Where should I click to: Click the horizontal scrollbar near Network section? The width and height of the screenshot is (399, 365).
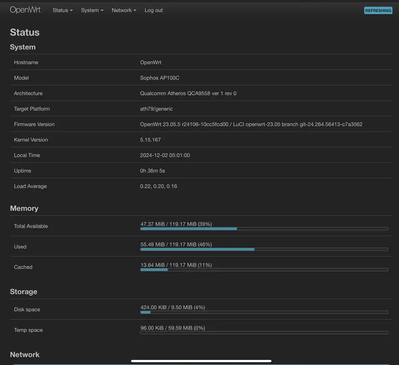(x=202, y=360)
